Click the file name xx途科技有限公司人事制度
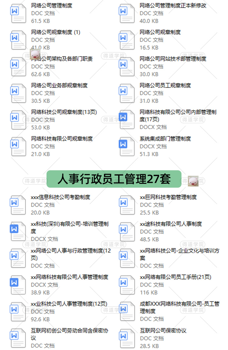 tap(171, 224)
